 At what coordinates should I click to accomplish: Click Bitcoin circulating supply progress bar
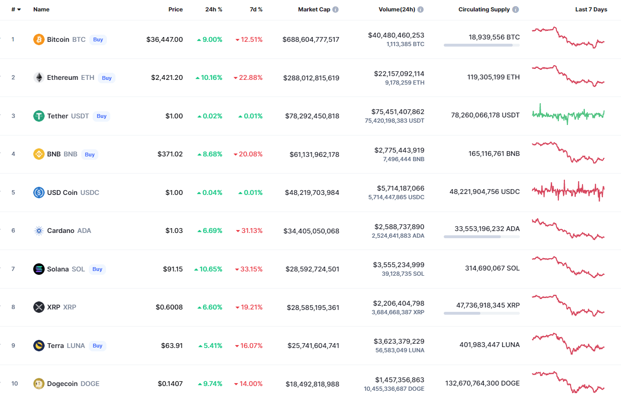[481, 45]
